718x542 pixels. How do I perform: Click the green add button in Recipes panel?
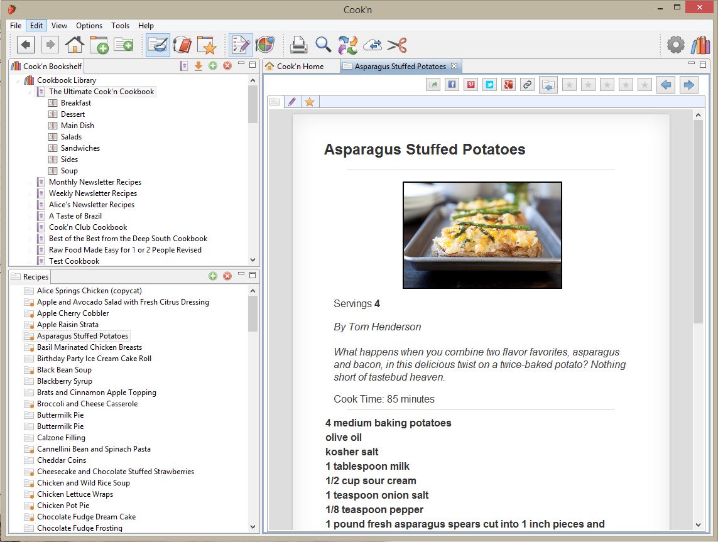click(213, 276)
